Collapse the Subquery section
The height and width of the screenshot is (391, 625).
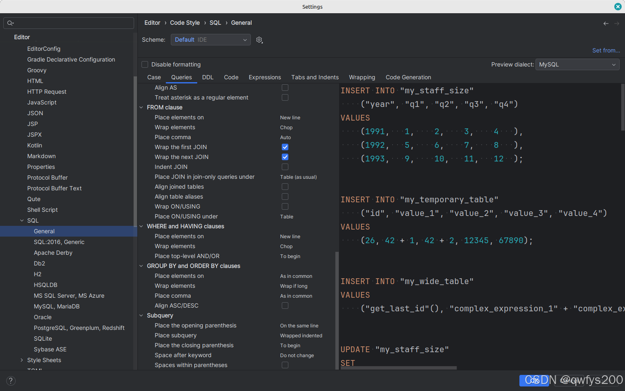tap(141, 315)
